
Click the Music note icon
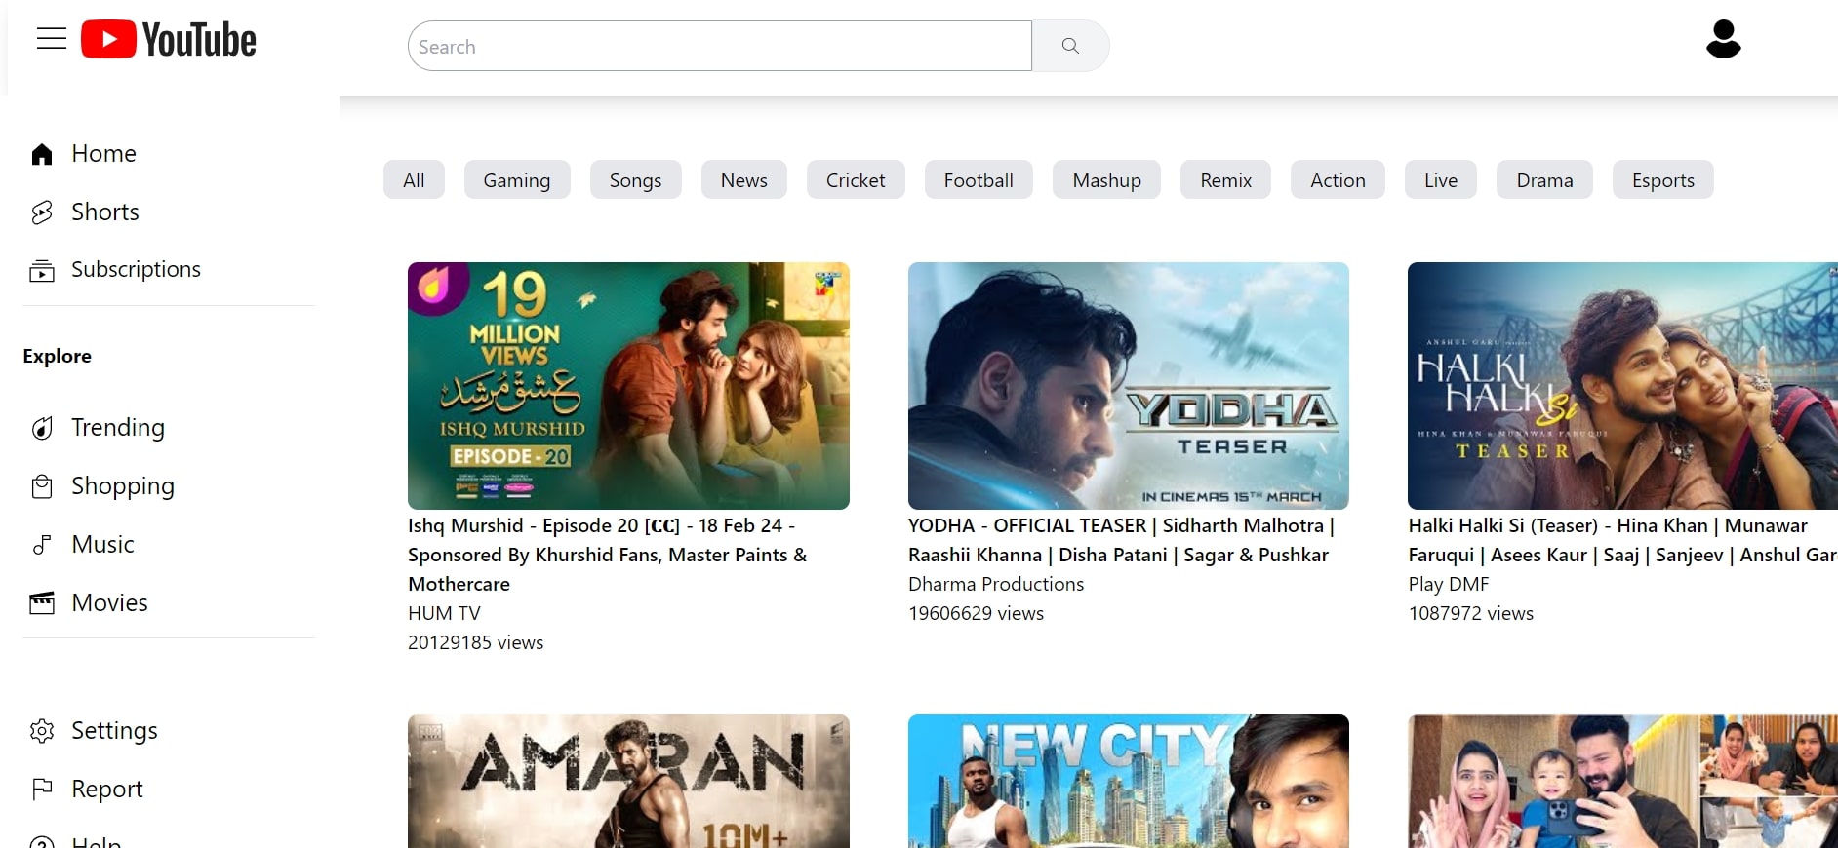click(x=42, y=545)
